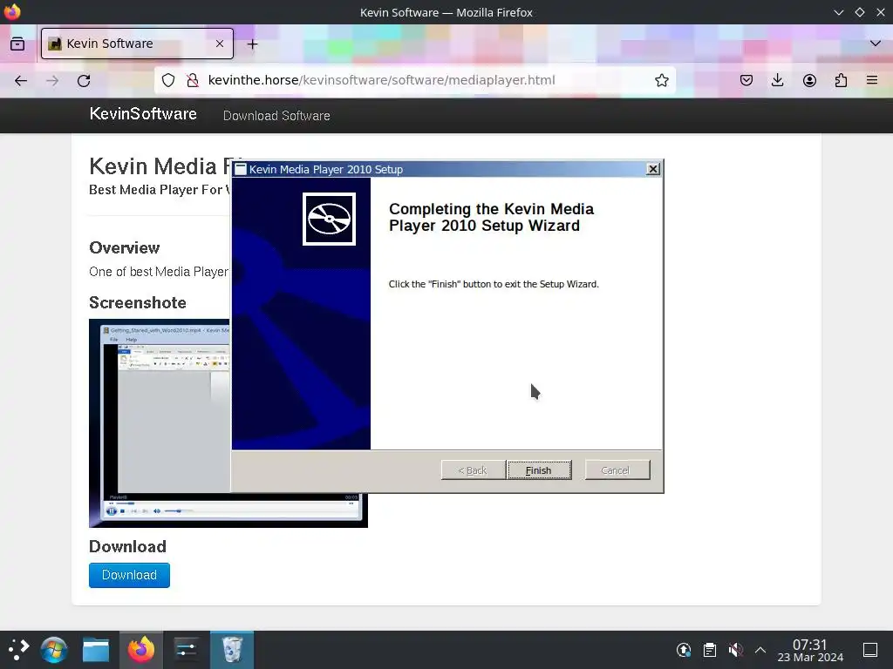Screen dimensions: 893x669
Task: Bookmark this page with the star
Action: click(x=661, y=80)
